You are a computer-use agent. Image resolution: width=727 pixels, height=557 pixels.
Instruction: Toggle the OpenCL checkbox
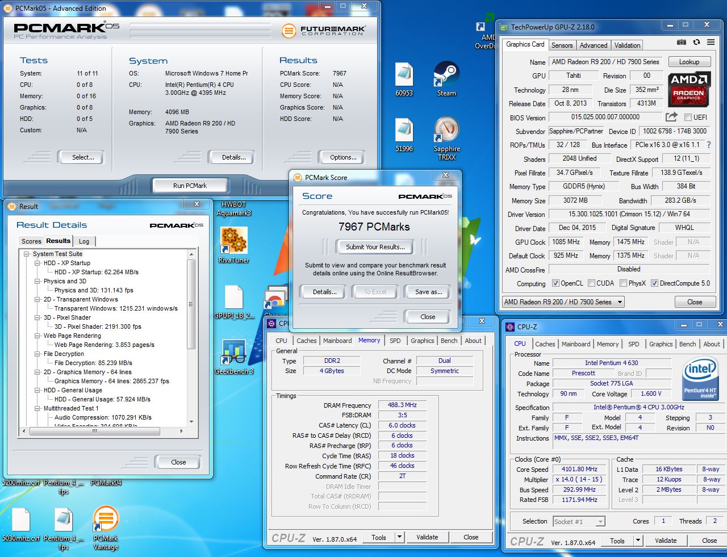click(x=556, y=283)
